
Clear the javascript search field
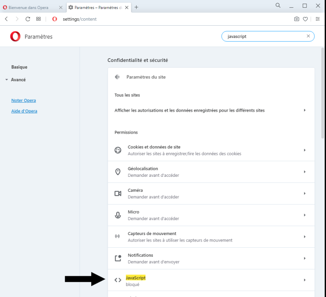point(308,36)
